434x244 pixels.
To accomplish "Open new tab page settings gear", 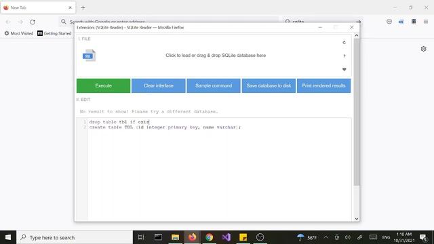I will 423,49.
